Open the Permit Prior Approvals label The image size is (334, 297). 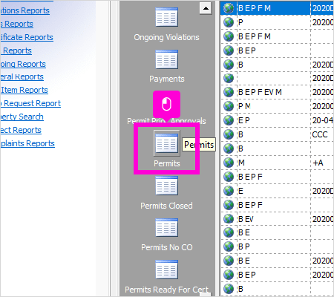[x=166, y=121]
